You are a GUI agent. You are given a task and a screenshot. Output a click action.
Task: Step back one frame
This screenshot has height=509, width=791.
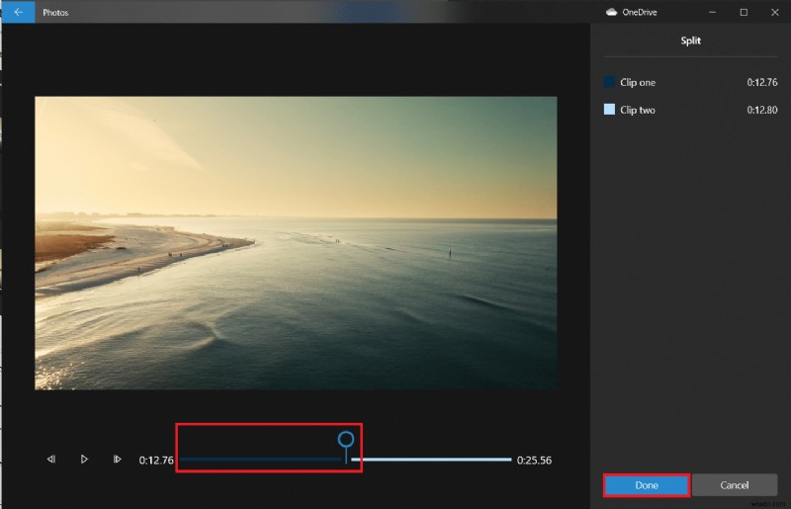pos(50,460)
